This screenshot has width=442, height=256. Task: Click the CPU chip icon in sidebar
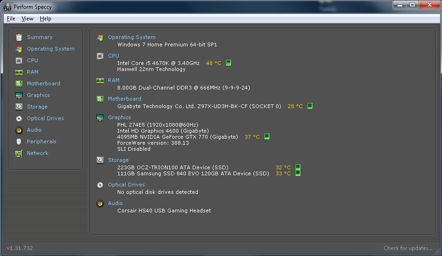tap(19, 60)
